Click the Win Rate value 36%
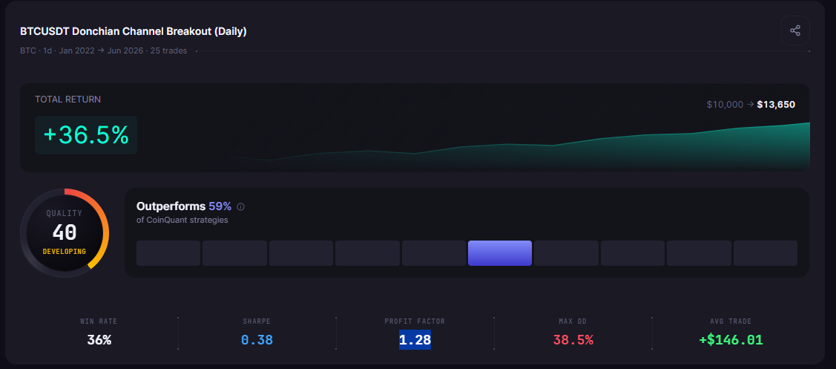The width and height of the screenshot is (836, 369). 99,339
